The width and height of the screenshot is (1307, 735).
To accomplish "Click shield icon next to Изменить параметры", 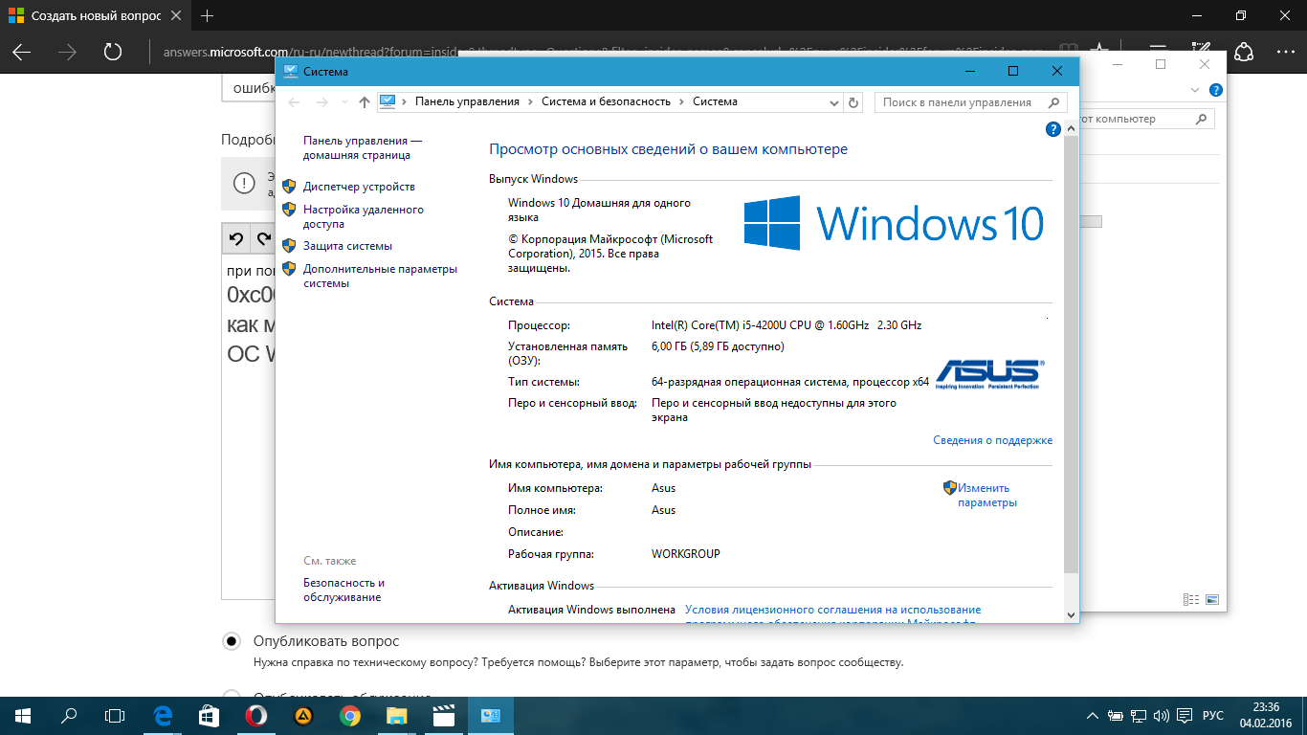I will [950, 487].
